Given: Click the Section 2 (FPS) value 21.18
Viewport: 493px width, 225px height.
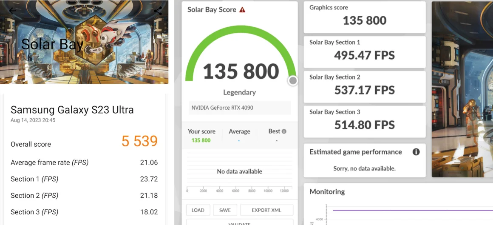Looking at the screenshot, I should 149,195.
